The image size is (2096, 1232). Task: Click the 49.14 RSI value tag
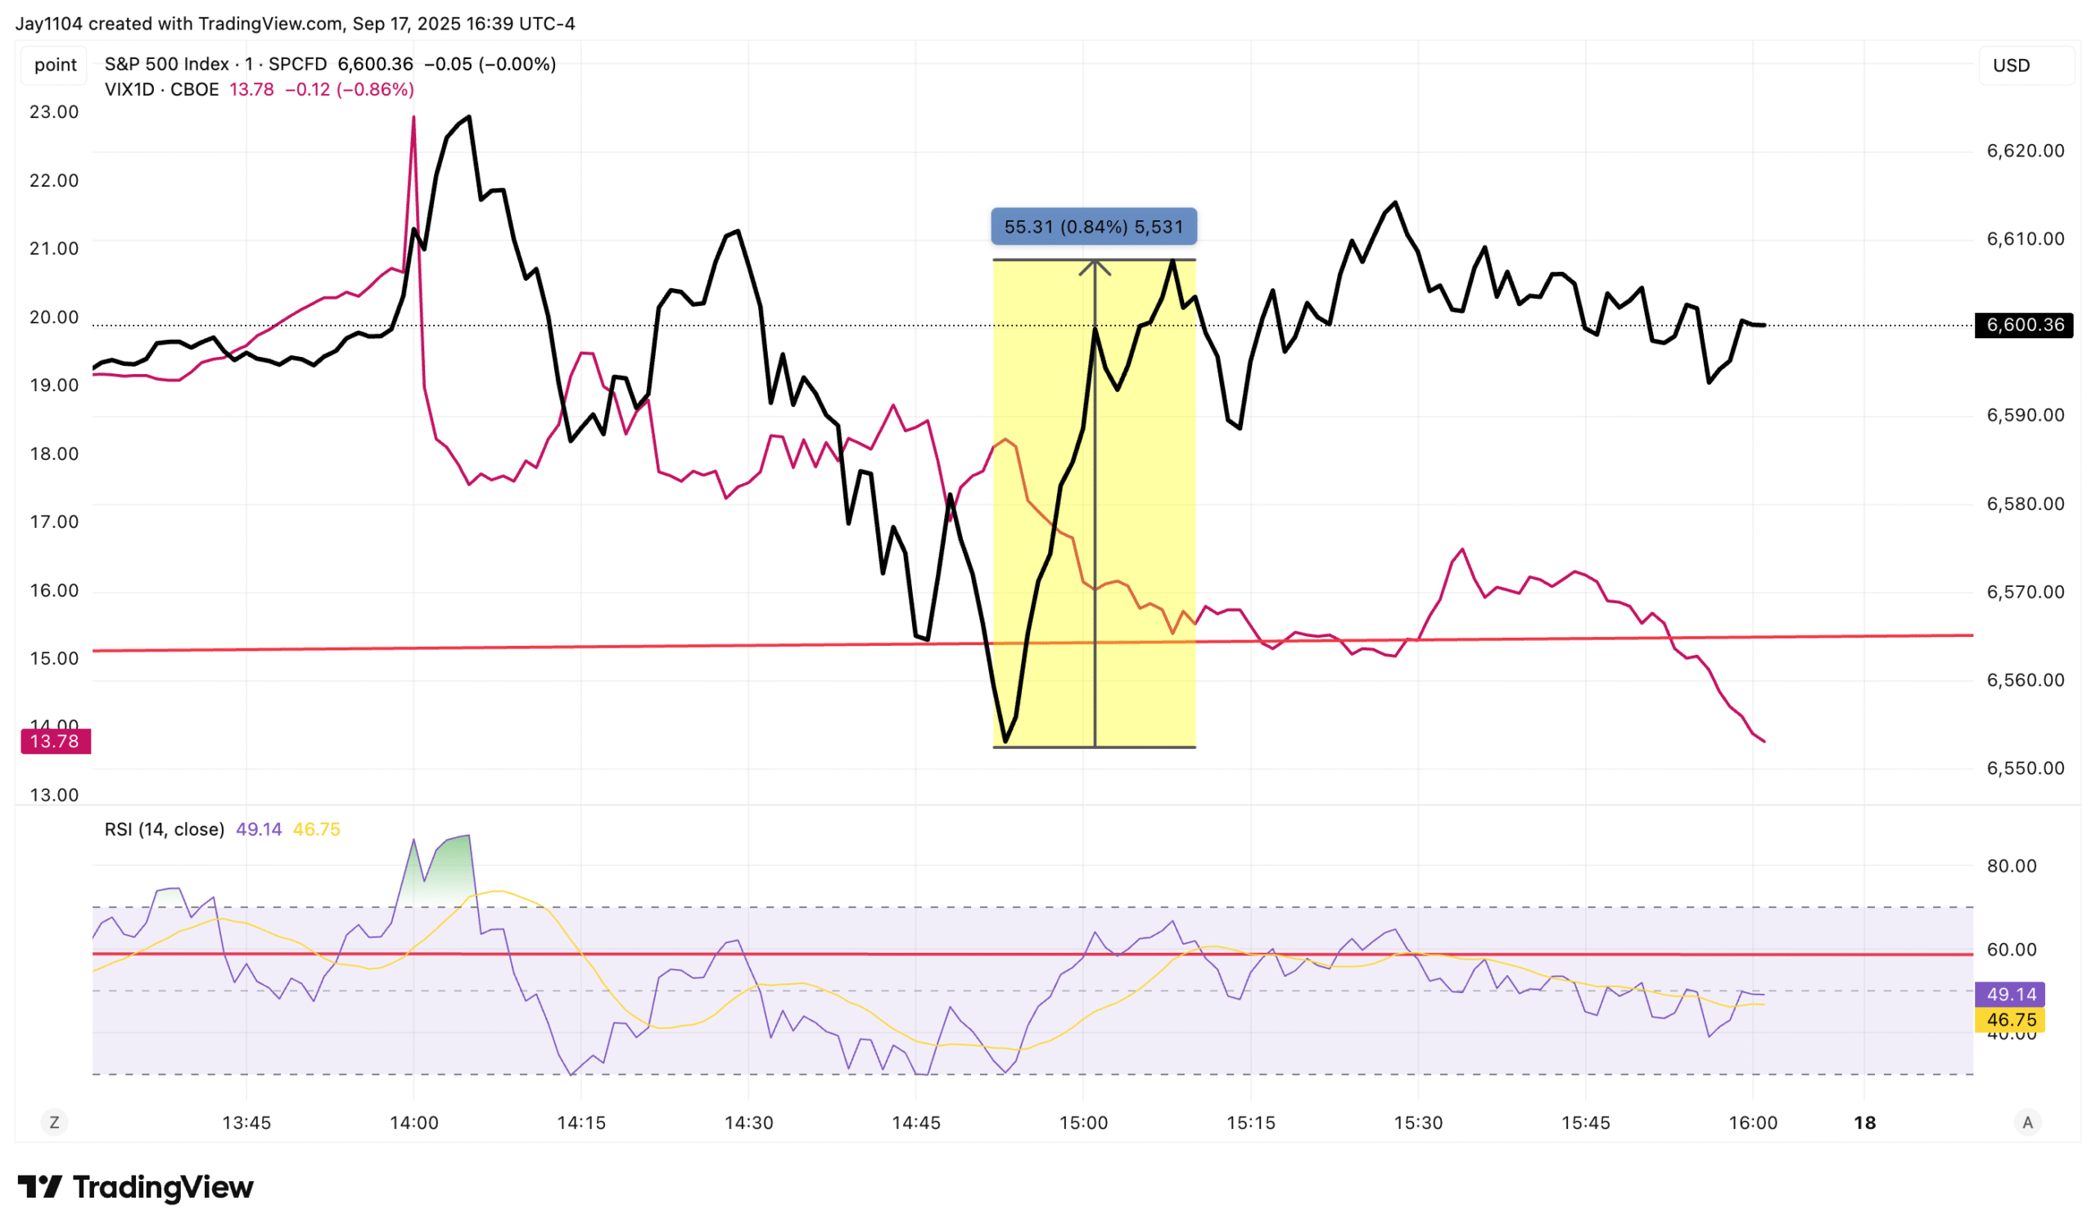click(2010, 994)
